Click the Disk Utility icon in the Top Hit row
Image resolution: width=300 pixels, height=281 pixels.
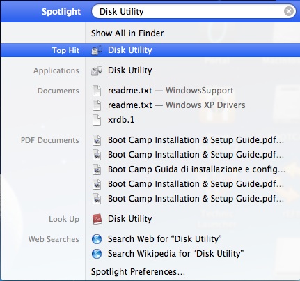(x=97, y=50)
